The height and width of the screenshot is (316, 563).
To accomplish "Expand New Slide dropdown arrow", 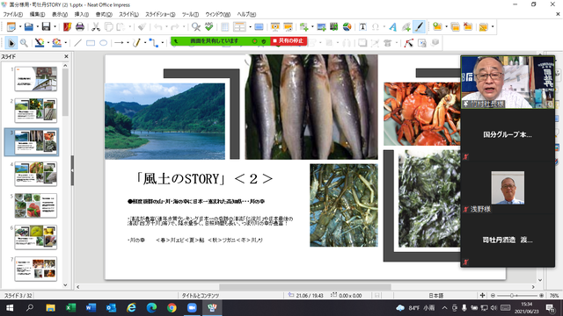I will tap(446, 27).
